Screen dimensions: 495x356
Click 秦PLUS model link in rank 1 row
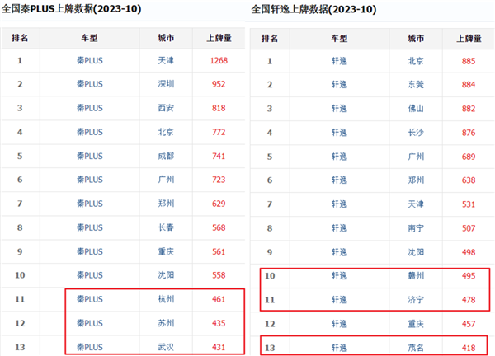(x=90, y=60)
